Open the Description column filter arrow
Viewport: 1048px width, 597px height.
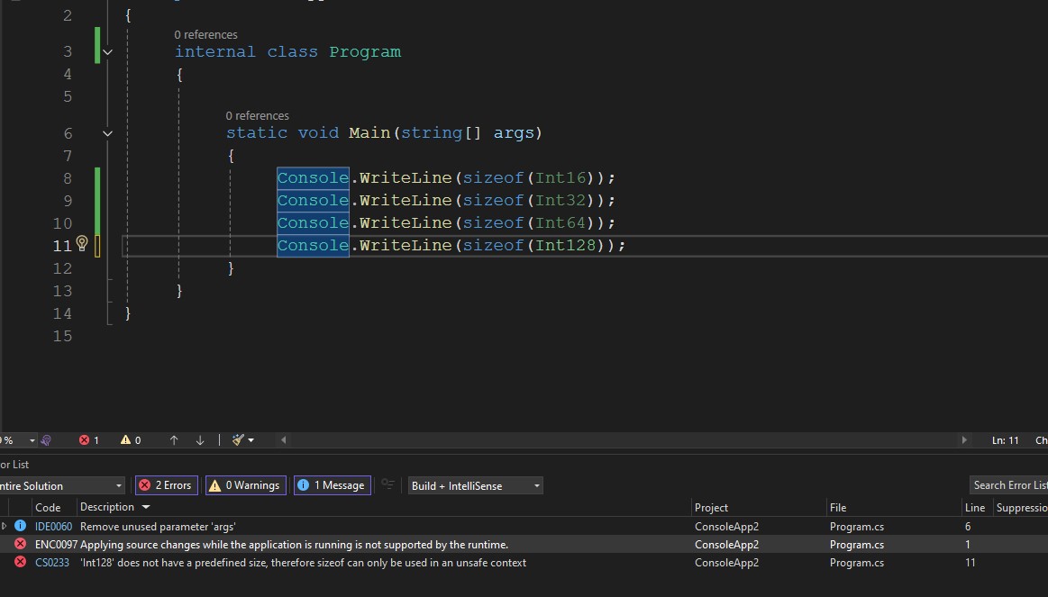[146, 507]
